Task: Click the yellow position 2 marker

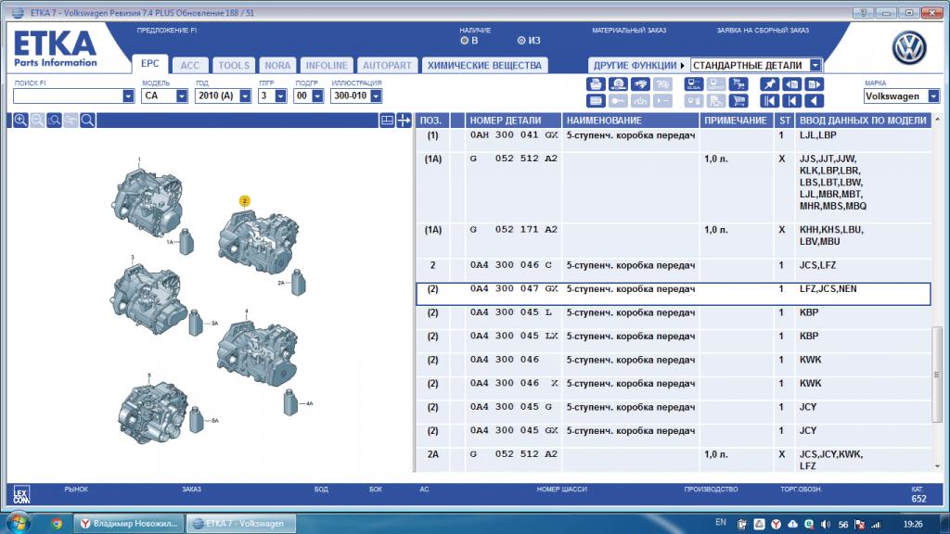Action: (x=245, y=200)
